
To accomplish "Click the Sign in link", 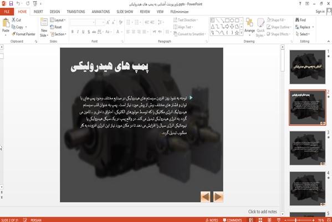I will pos(320,12).
